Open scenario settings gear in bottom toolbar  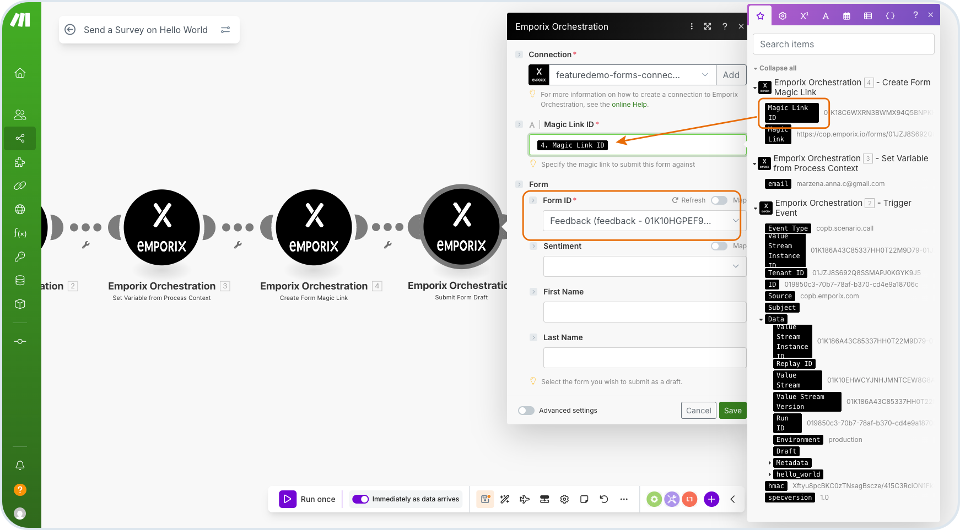[564, 499]
